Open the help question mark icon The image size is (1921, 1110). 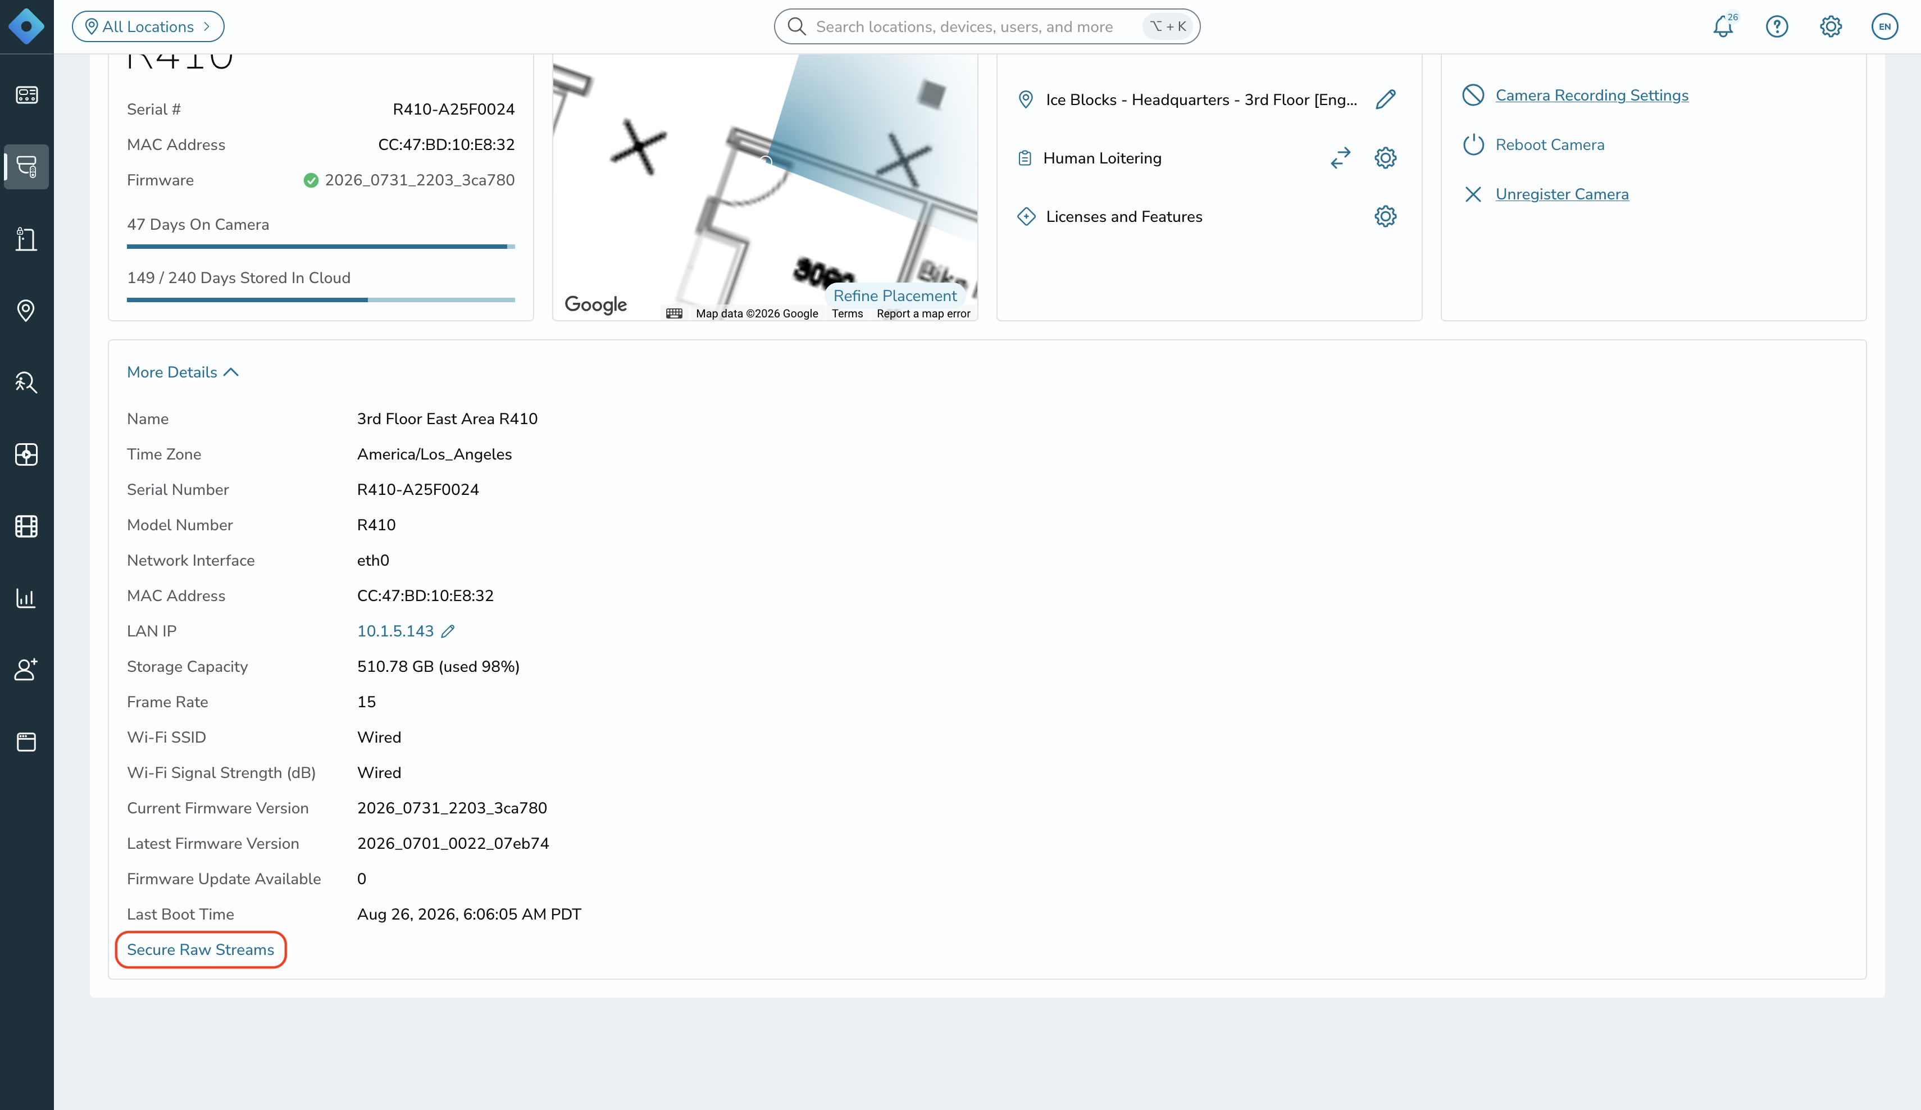(1777, 27)
